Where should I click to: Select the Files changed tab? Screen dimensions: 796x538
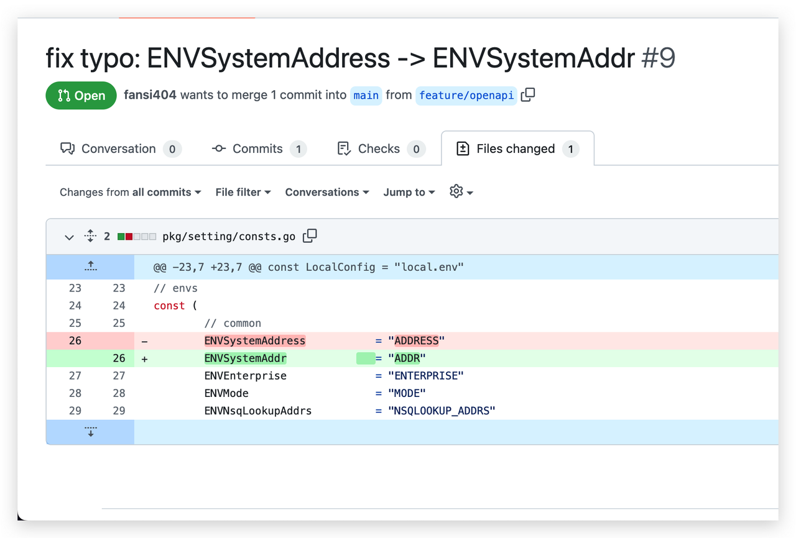click(516, 148)
